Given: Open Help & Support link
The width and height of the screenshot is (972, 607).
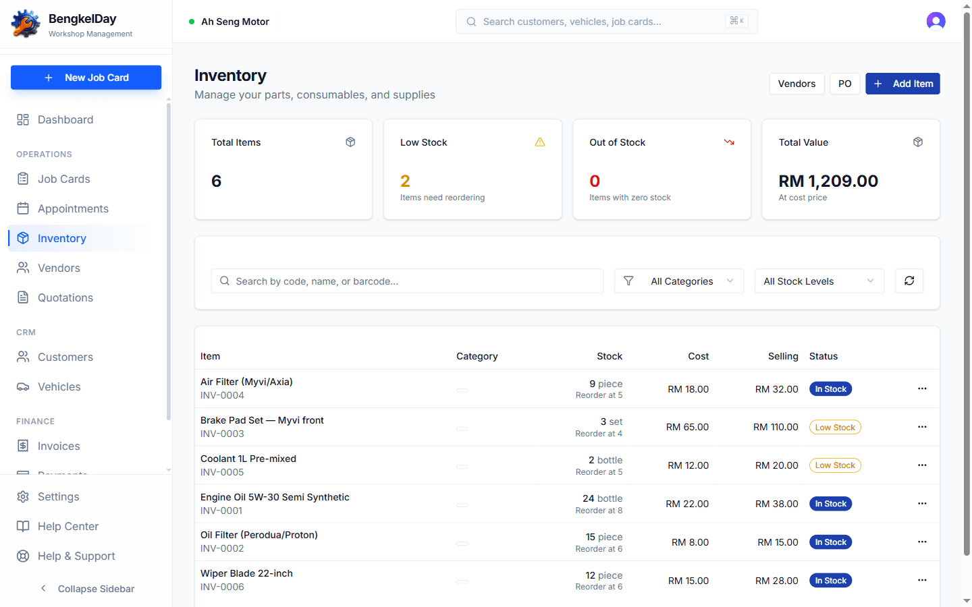Looking at the screenshot, I should (86, 556).
